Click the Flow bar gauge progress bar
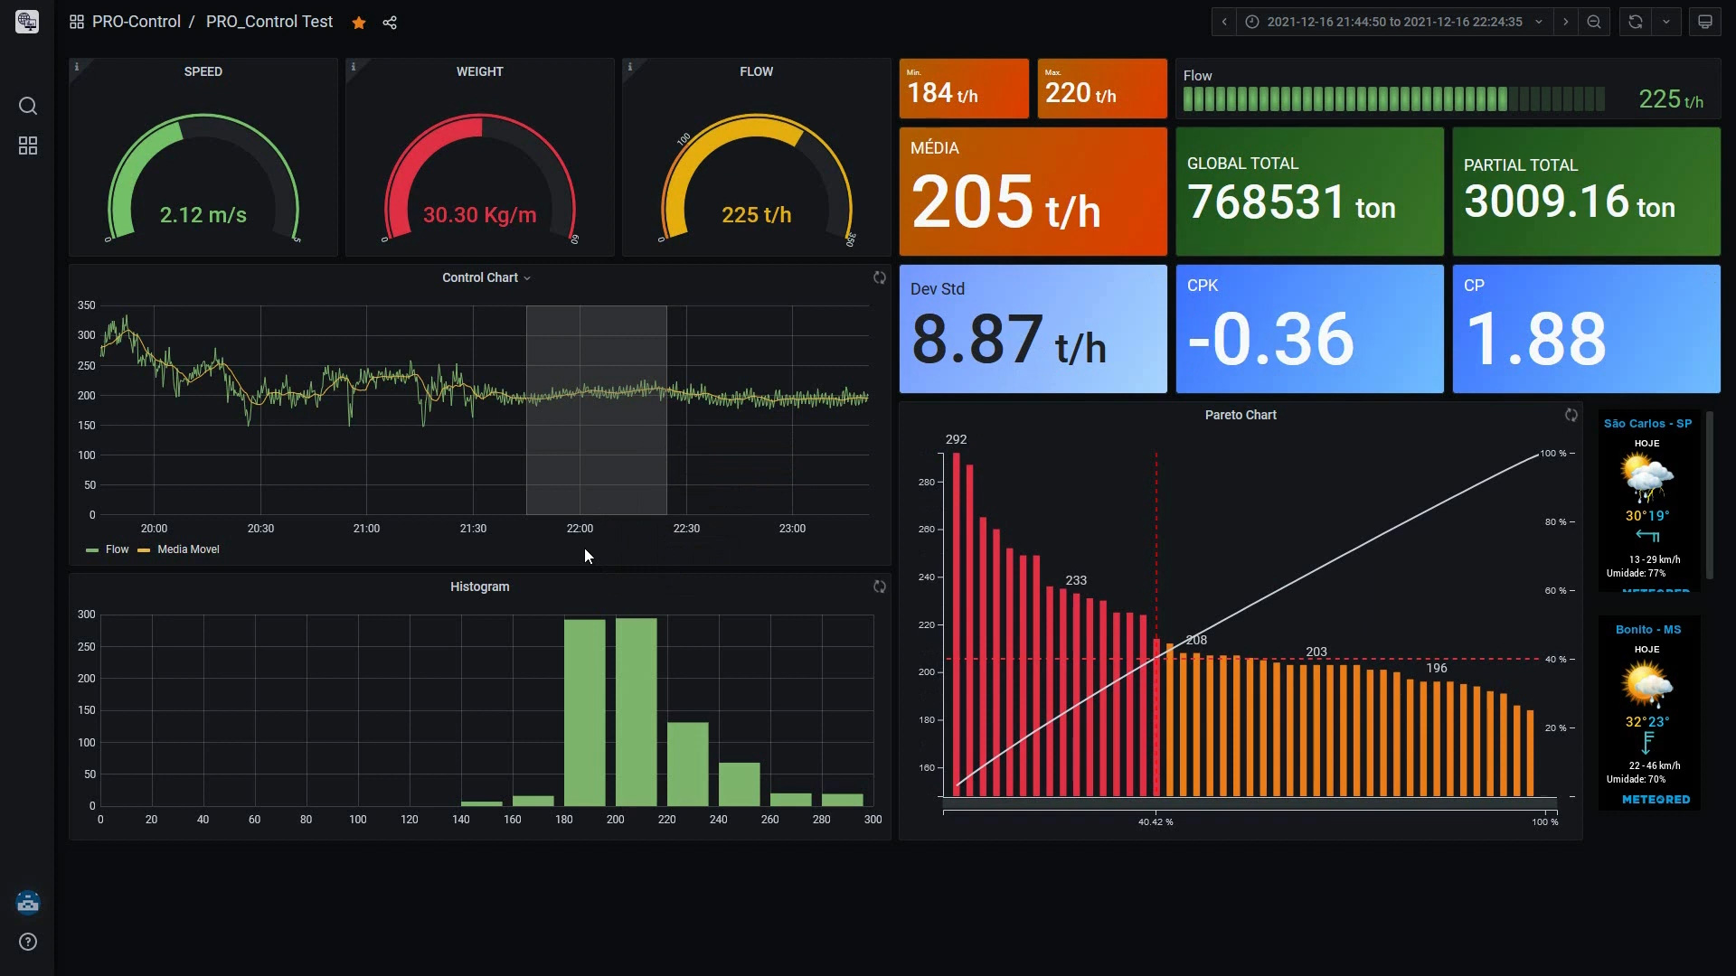This screenshot has height=976, width=1736. (x=1393, y=99)
